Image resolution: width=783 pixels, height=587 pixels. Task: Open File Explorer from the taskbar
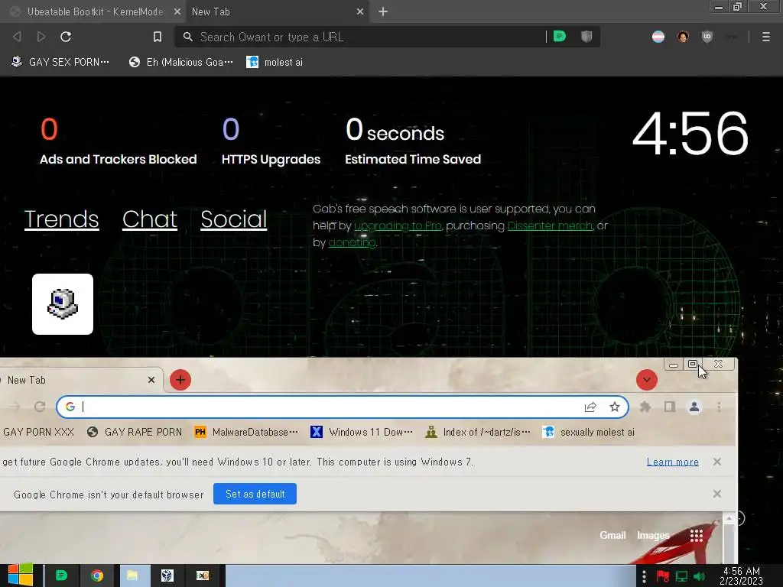(132, 576)
